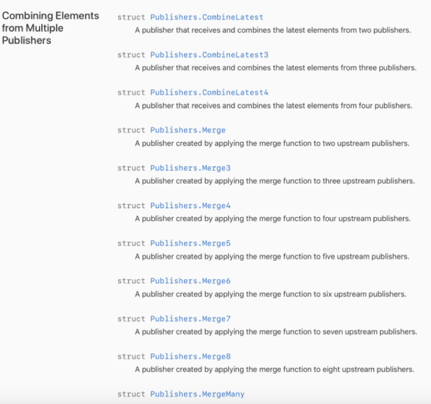431x404 pixels.
Task: Select the description mentioning 'latest elements from two publishers'
Action: (x=273, y=30)
